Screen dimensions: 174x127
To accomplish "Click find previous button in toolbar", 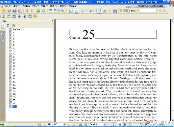I will click(x=159, y=11).
